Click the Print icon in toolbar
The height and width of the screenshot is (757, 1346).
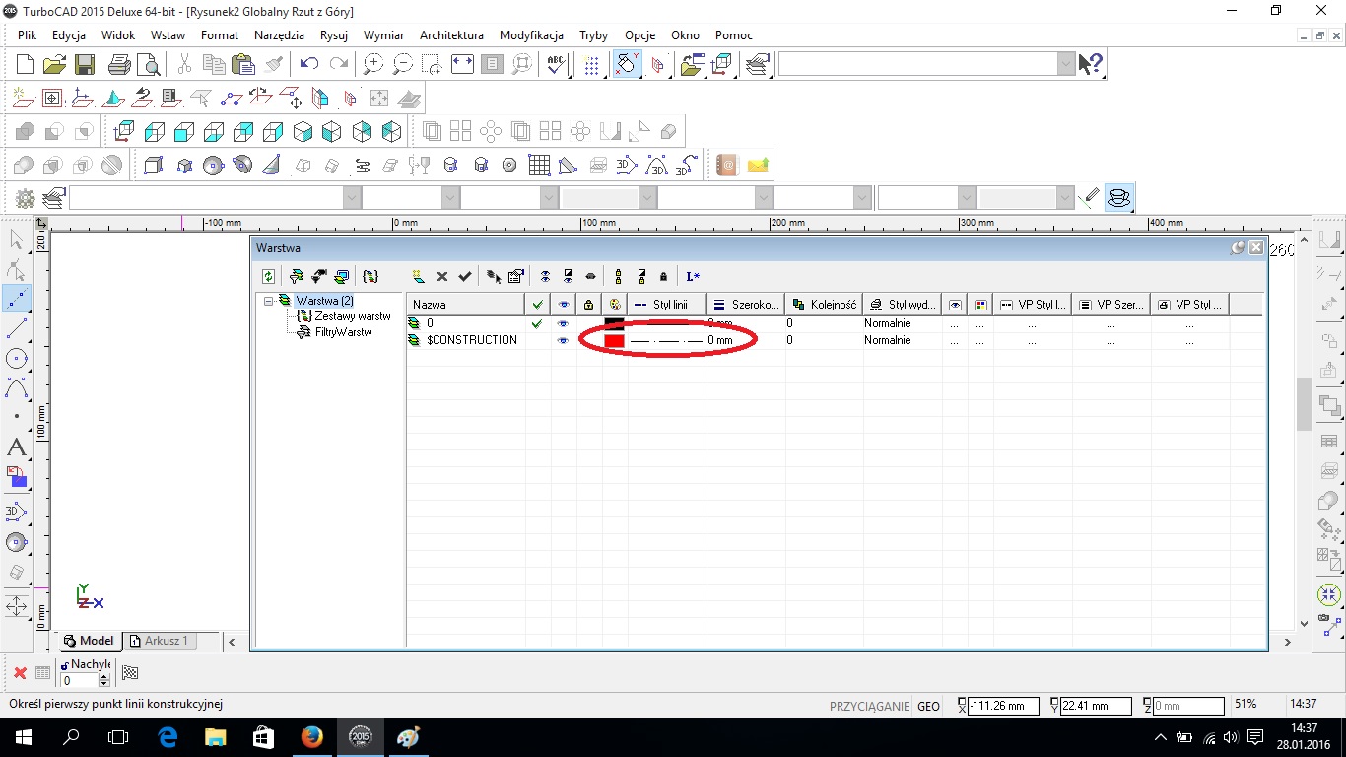click(x=119, y=65)
